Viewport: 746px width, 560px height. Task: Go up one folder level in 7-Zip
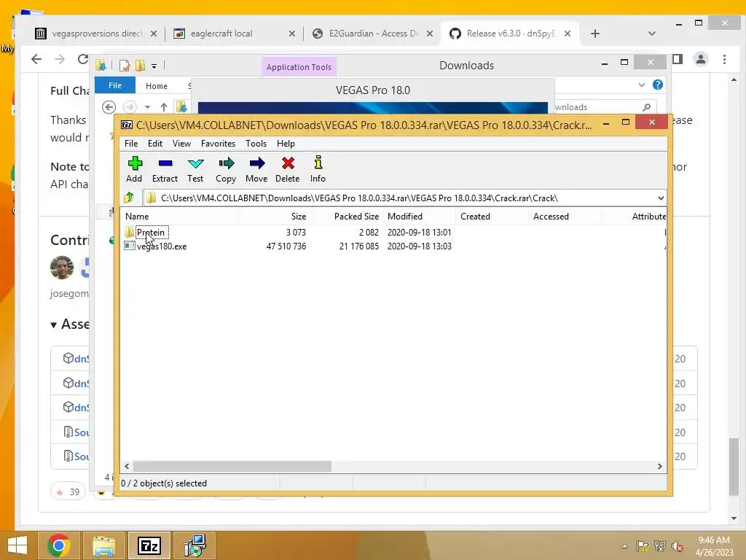129,198
